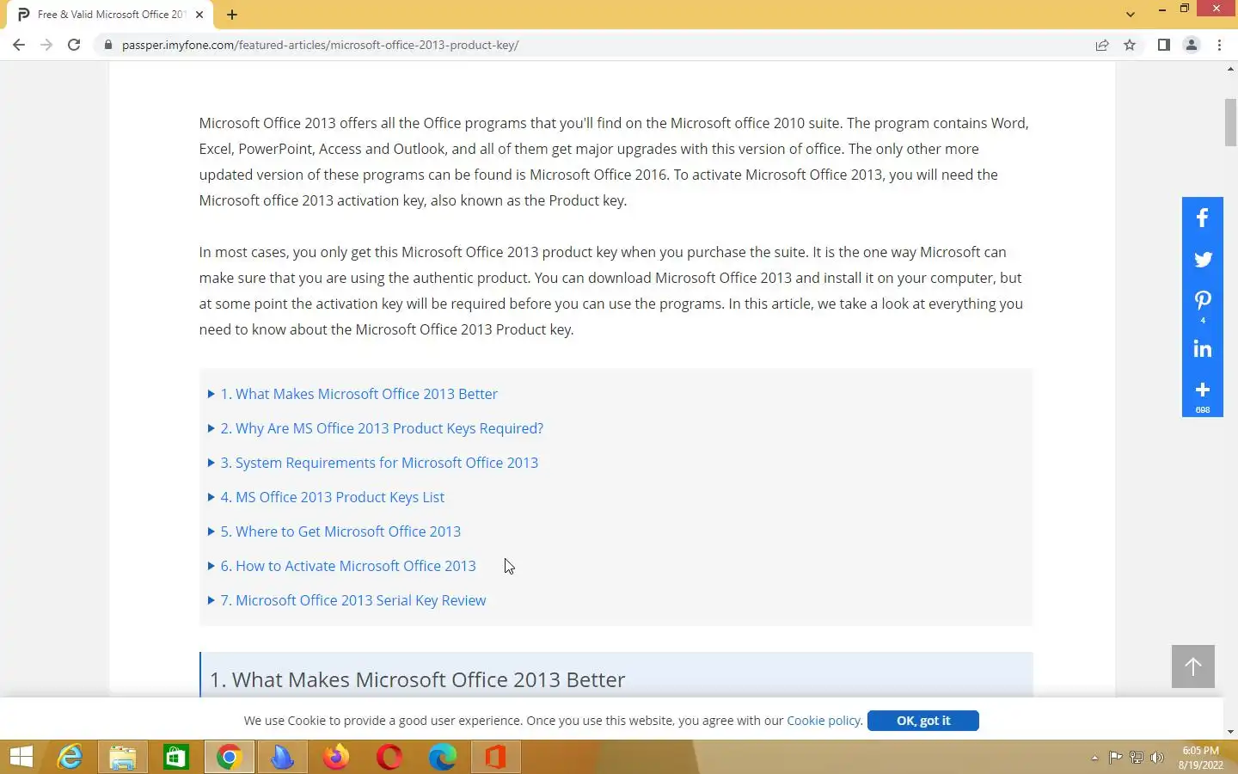This screenshot has height=774, width=1238.
Task: Open the blue feather app in taskbar
Action: pos(283,757)
